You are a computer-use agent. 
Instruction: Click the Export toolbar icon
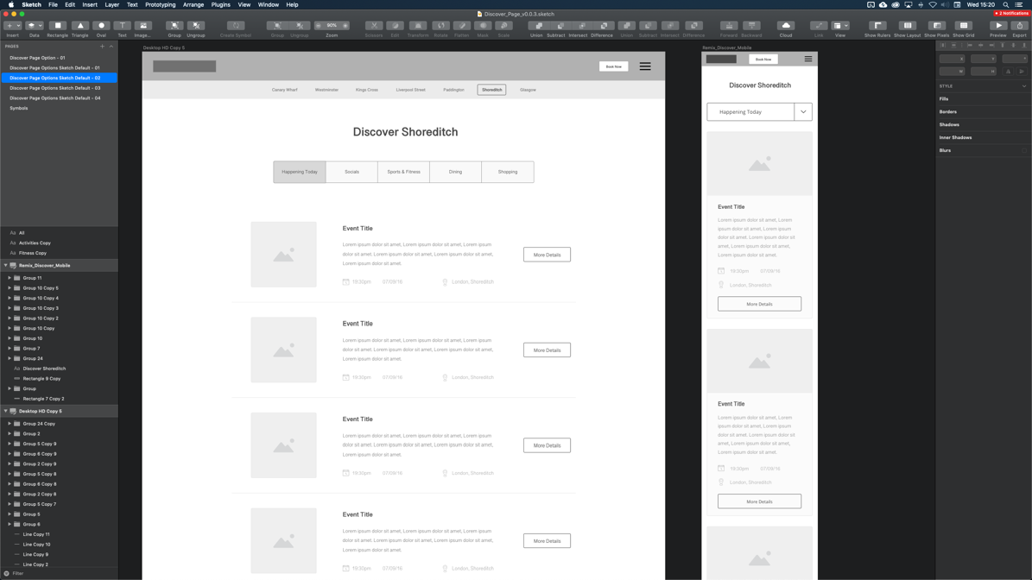click(1021, 26)
